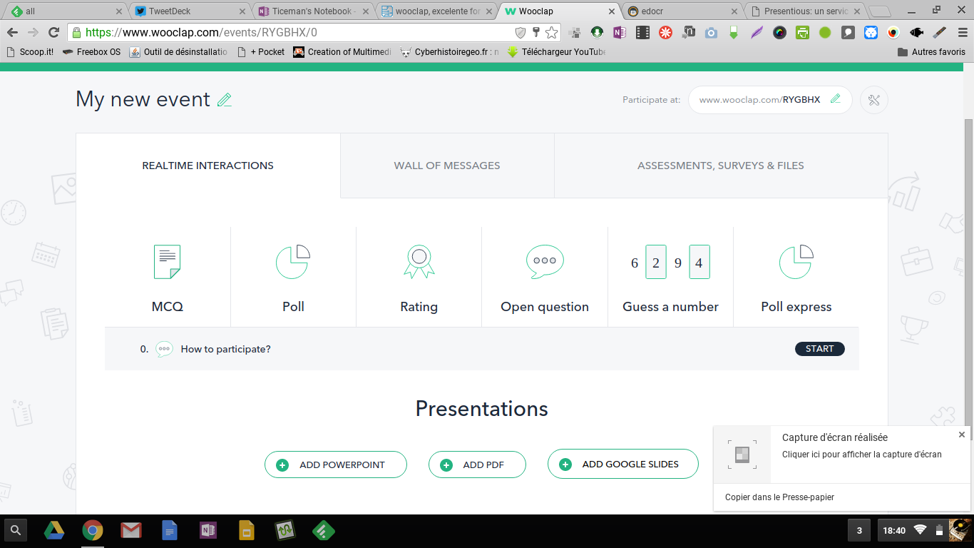Reload the current page
This screenshot has width=974, height=548.
[53, 33]
